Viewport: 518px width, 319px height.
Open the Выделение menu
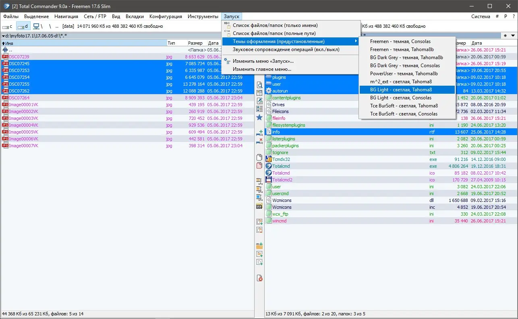pyautogui.click(x=36, y=16)
